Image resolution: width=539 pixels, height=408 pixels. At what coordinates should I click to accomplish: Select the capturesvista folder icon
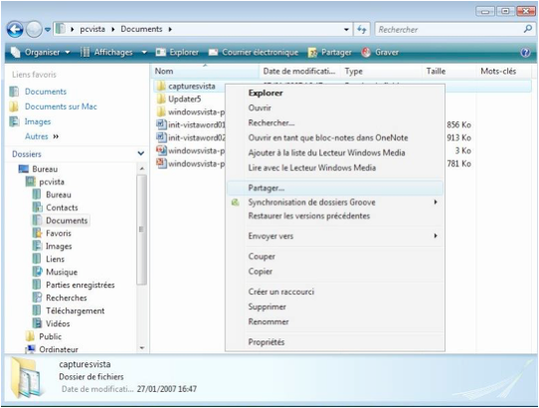(161, 86)
